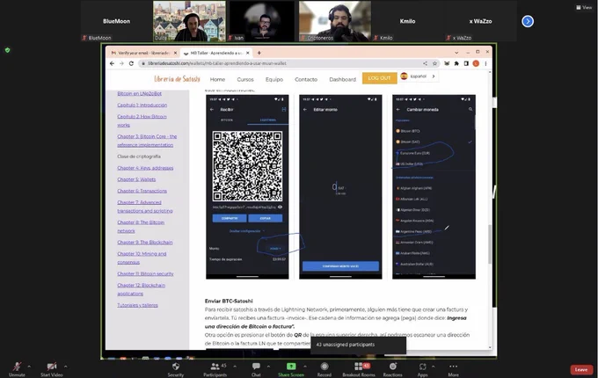This screenshot has height=378, width=598.
Task: Bookmark this page with star icon
Action: tap(434, 63)
